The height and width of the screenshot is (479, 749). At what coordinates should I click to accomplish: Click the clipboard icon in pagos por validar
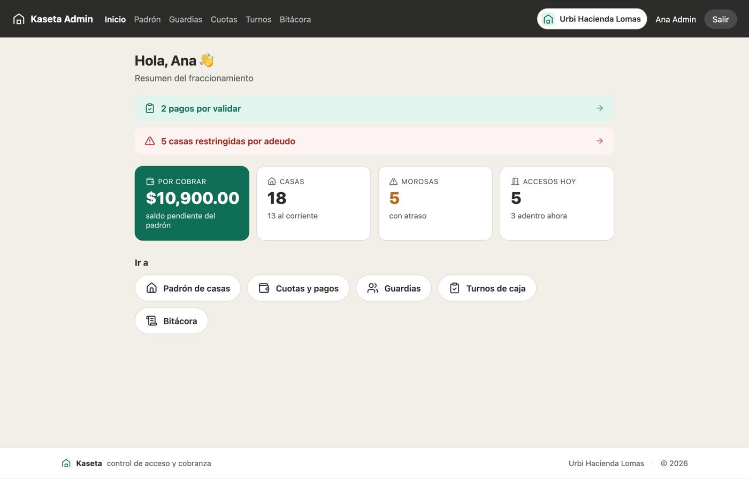(150, 108)
